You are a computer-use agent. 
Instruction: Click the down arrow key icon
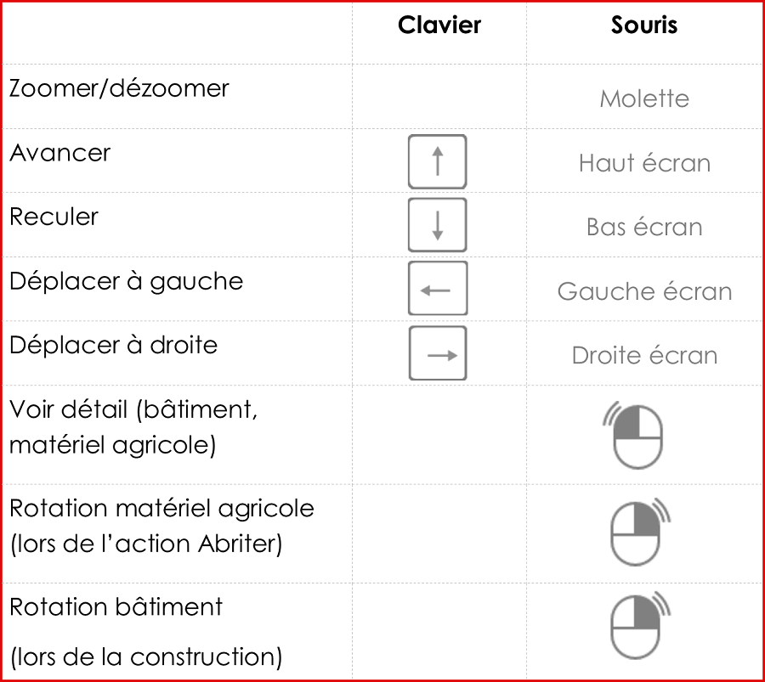click(x=438, y=225)
